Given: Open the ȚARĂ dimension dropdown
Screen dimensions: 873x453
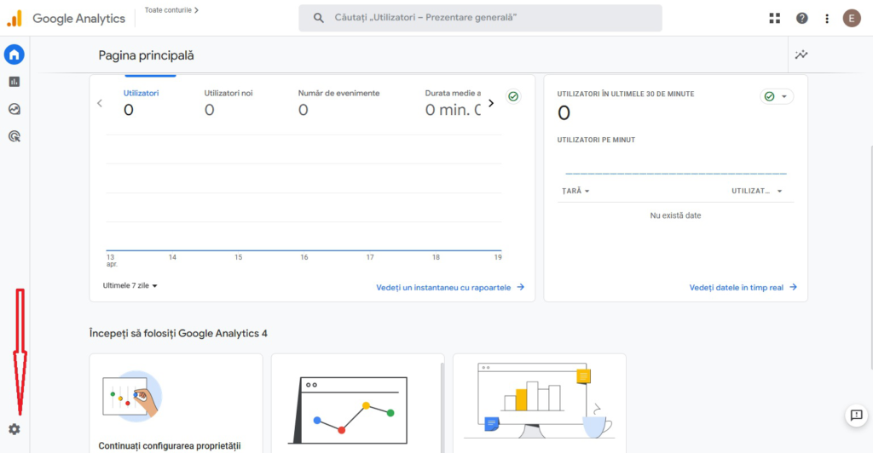Looking at the screenshot, I should click(x=575, y=191).
